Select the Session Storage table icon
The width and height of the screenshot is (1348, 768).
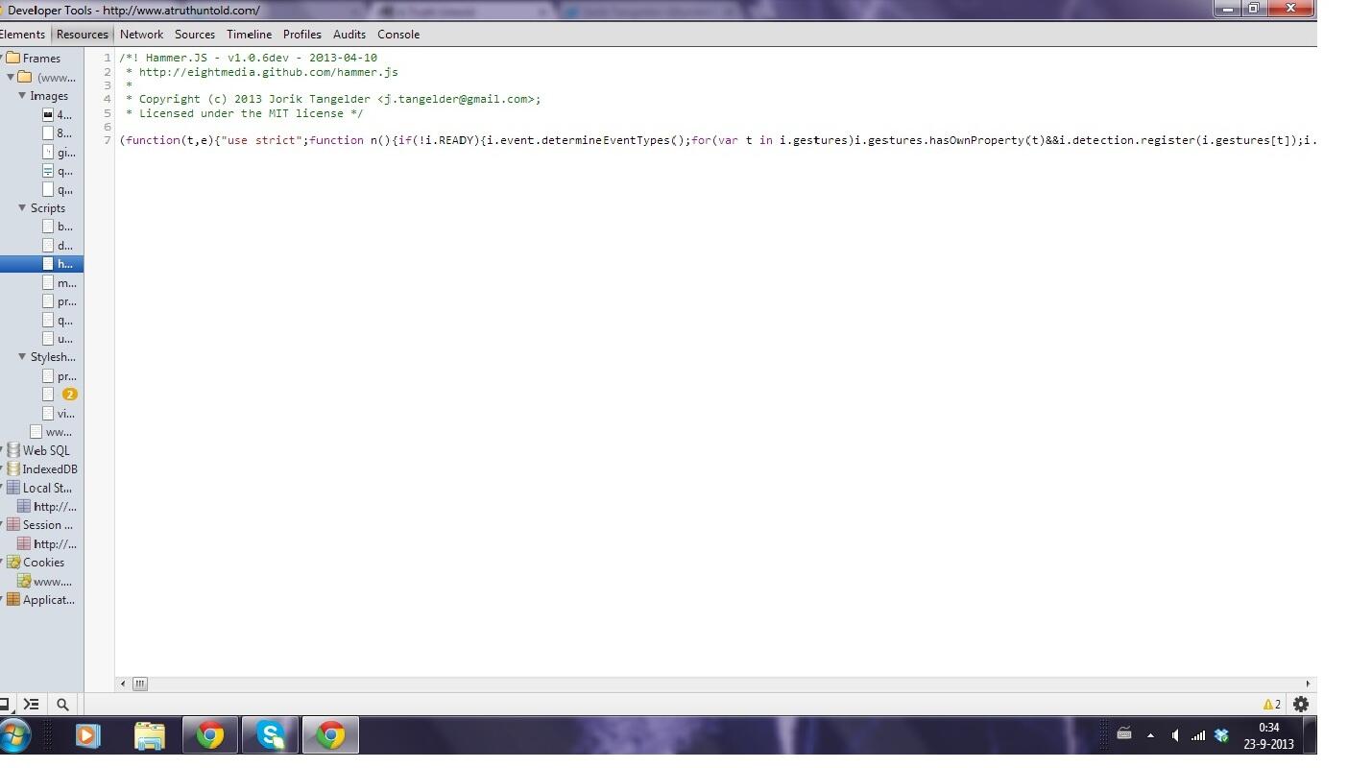[x=13, y=525]
